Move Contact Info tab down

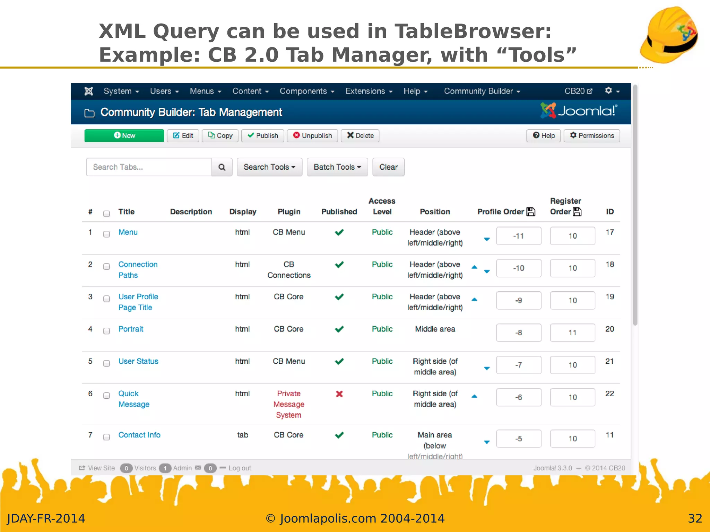(487, 442)
